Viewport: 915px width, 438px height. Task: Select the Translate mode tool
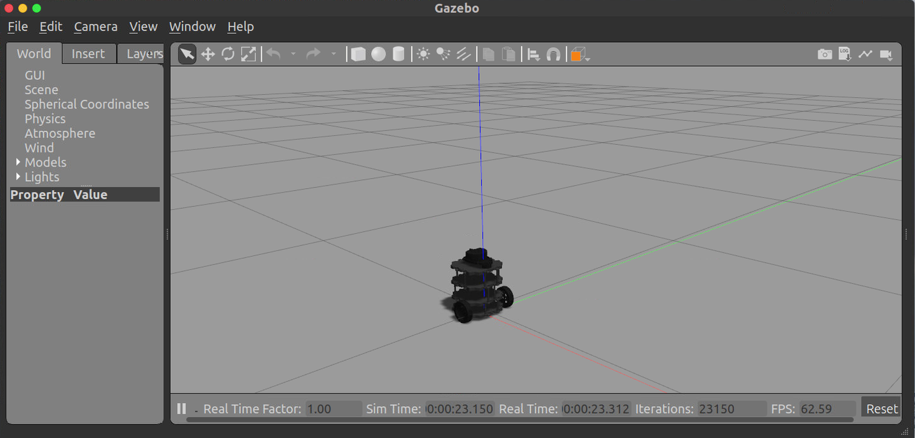point(208,54)
